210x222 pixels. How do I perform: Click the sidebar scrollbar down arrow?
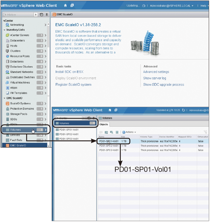click(48, 146)
